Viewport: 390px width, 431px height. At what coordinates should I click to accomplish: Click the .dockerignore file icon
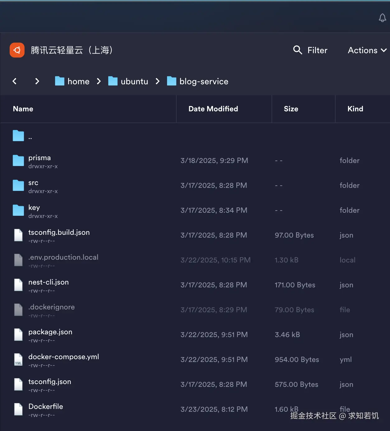(18, 310)
